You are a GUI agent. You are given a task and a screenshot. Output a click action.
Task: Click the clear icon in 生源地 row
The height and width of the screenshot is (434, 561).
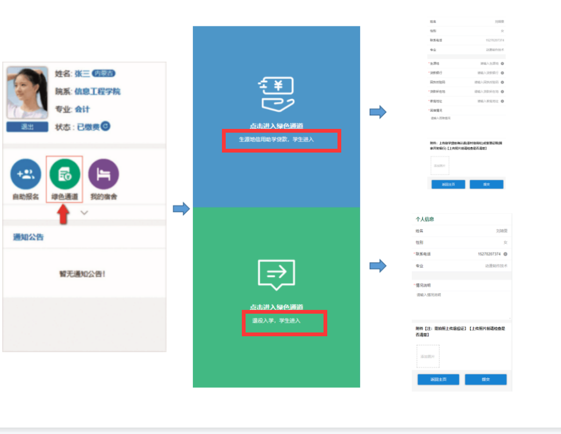502,63
